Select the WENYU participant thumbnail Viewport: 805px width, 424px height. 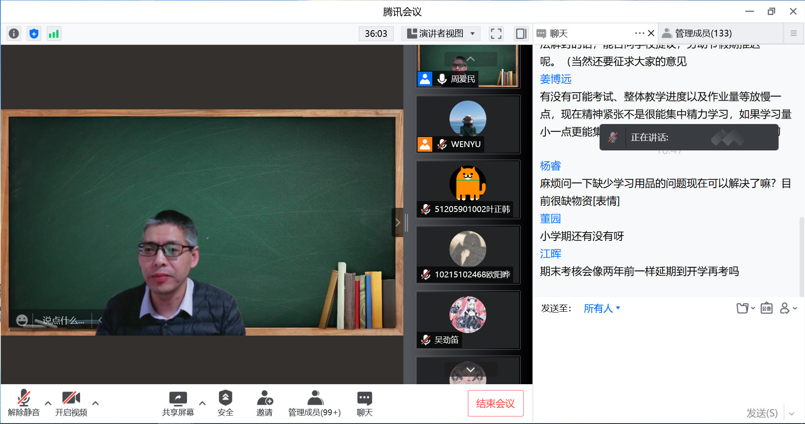pos(468,124)
